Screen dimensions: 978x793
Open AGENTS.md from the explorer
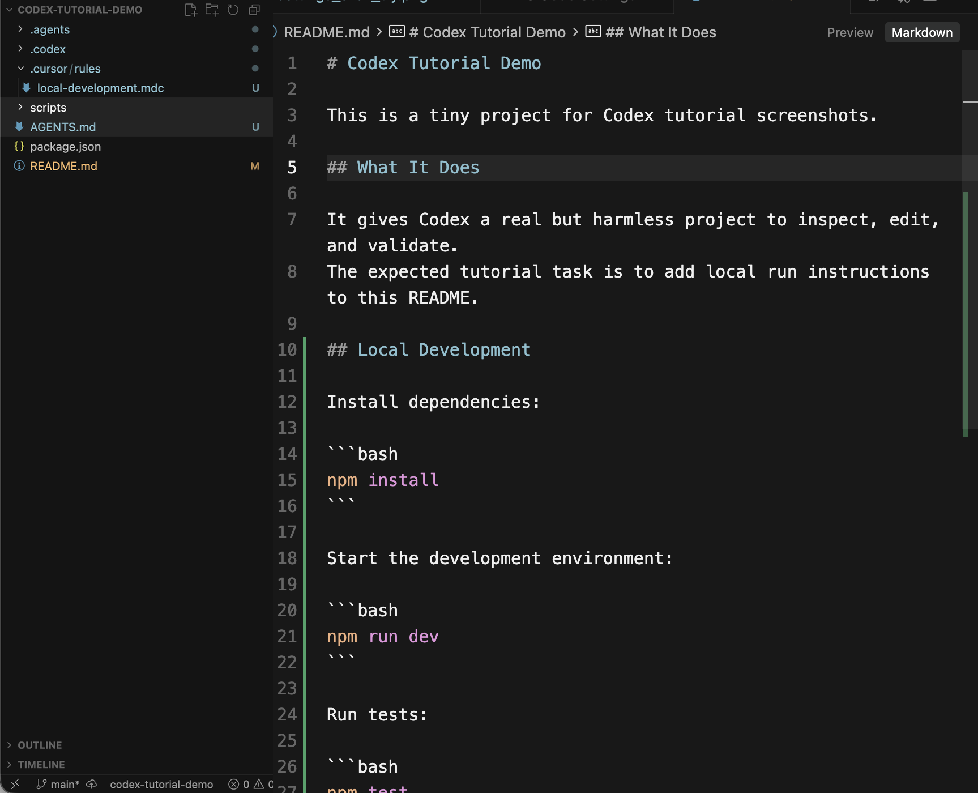[63, 127]
